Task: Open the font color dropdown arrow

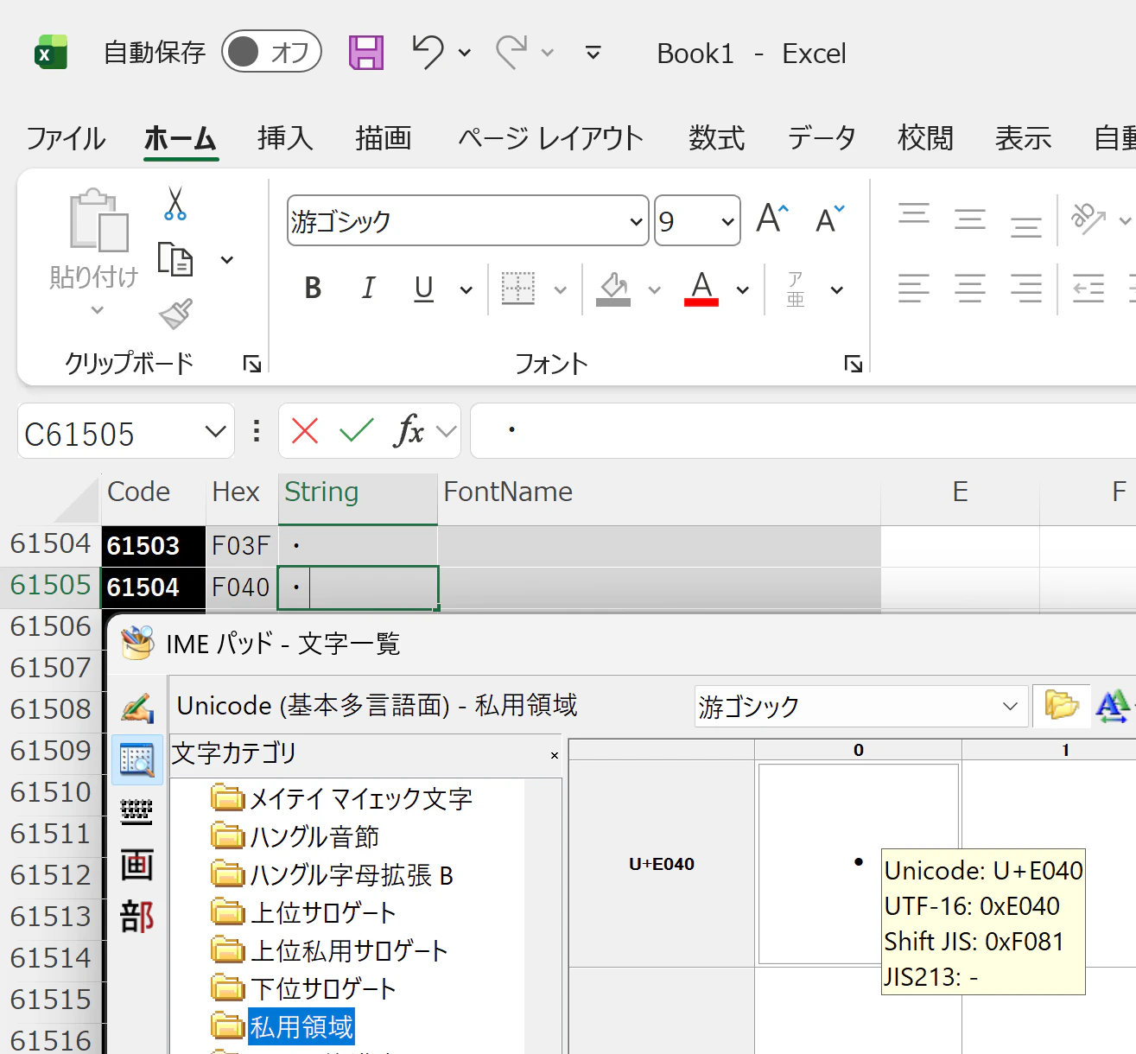Action: [x=742, y=290]
